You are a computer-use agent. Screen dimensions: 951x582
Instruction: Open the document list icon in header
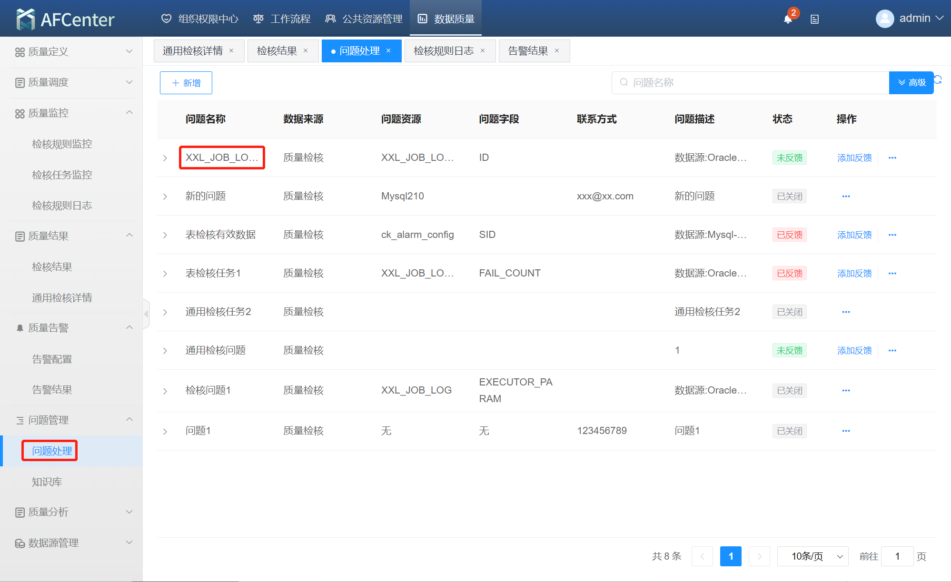[814, 20]
